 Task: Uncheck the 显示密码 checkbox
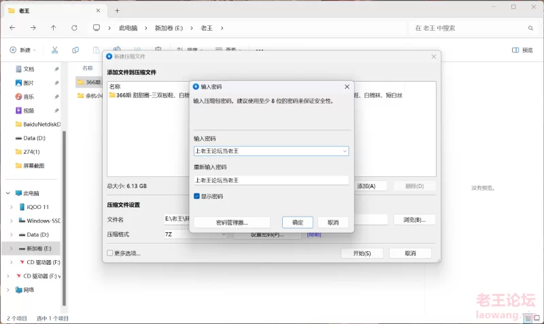tap(197, 196)
